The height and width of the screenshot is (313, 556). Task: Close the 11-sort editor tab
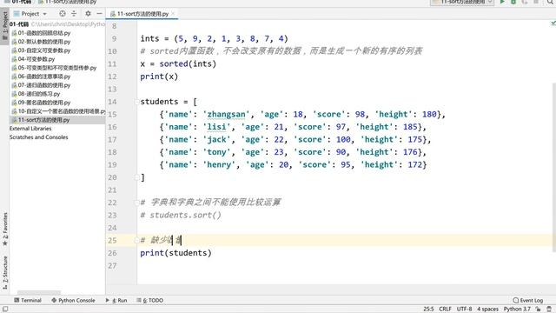tap(173, 14)
